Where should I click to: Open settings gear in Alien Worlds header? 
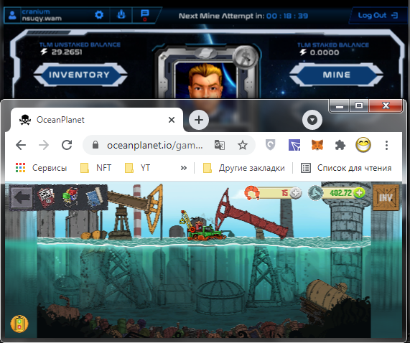pos(99,15)
